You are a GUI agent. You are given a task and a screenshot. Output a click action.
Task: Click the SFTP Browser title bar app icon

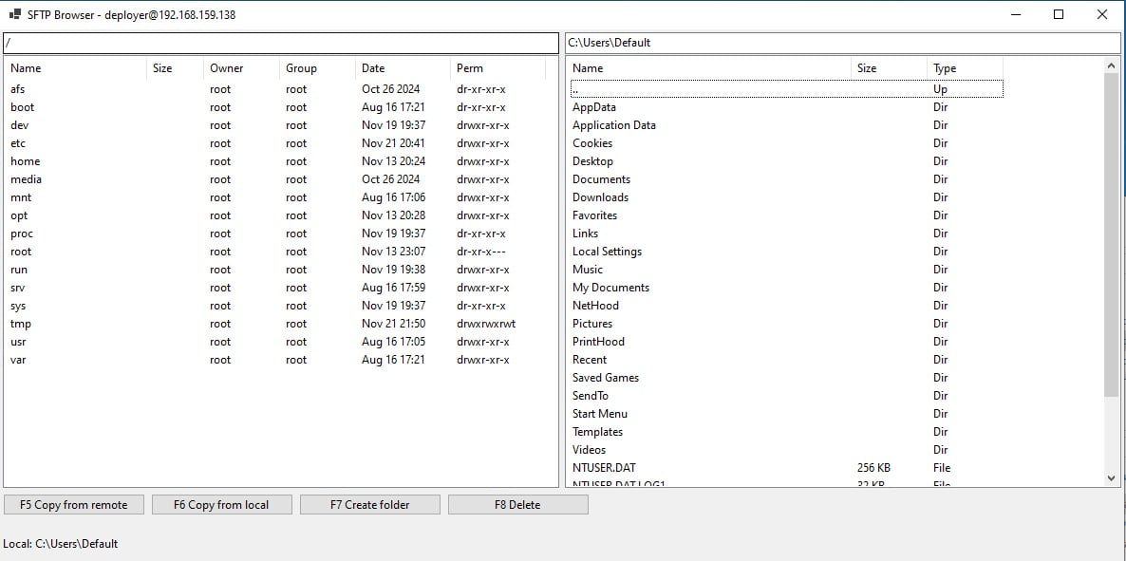tap(14, 15)
